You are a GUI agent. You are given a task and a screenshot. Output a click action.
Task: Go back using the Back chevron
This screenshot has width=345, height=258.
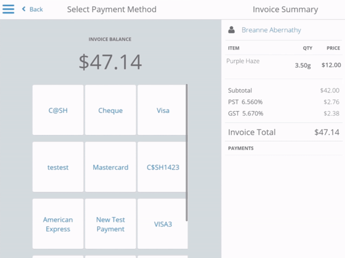click(24, 9)
